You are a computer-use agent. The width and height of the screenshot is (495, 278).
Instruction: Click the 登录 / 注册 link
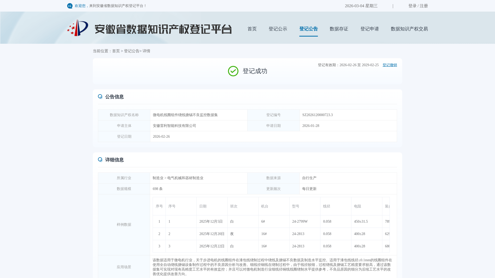click(418, 6)
